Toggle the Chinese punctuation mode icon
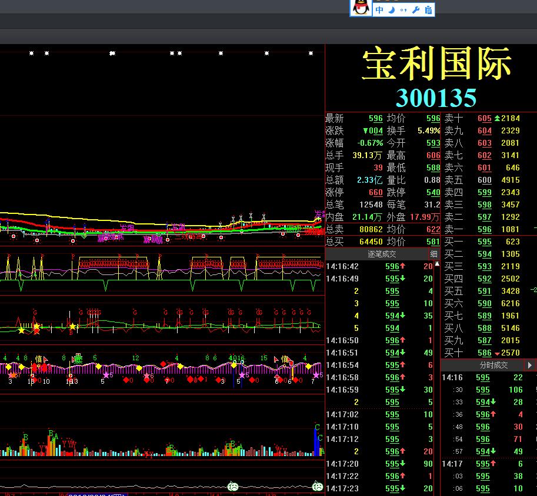 [x=403, y=10]
